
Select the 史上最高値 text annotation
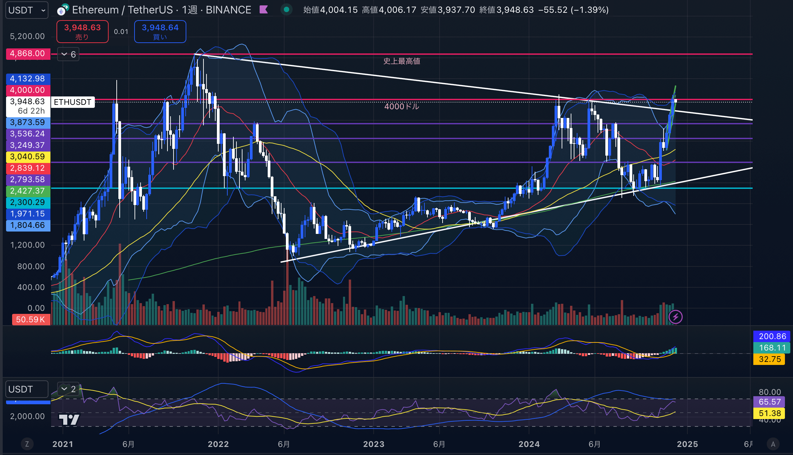402,61
